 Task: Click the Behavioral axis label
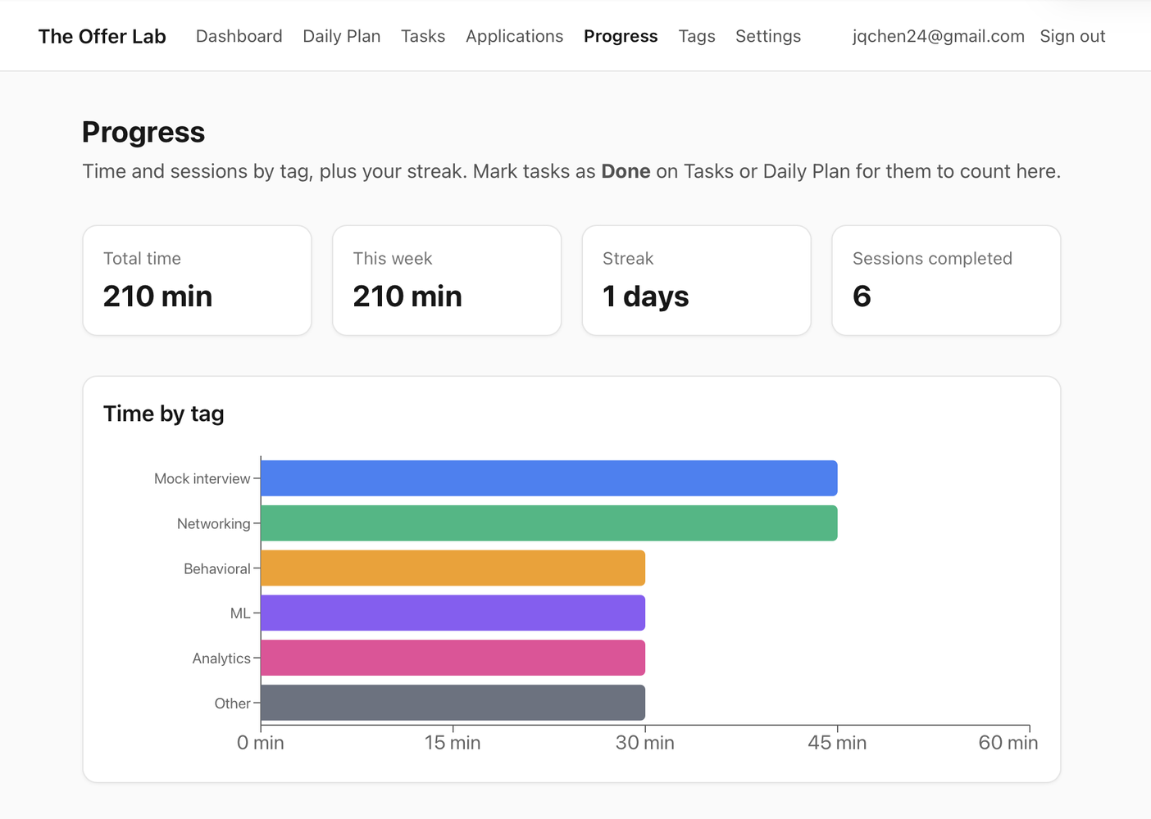(217, 568)
